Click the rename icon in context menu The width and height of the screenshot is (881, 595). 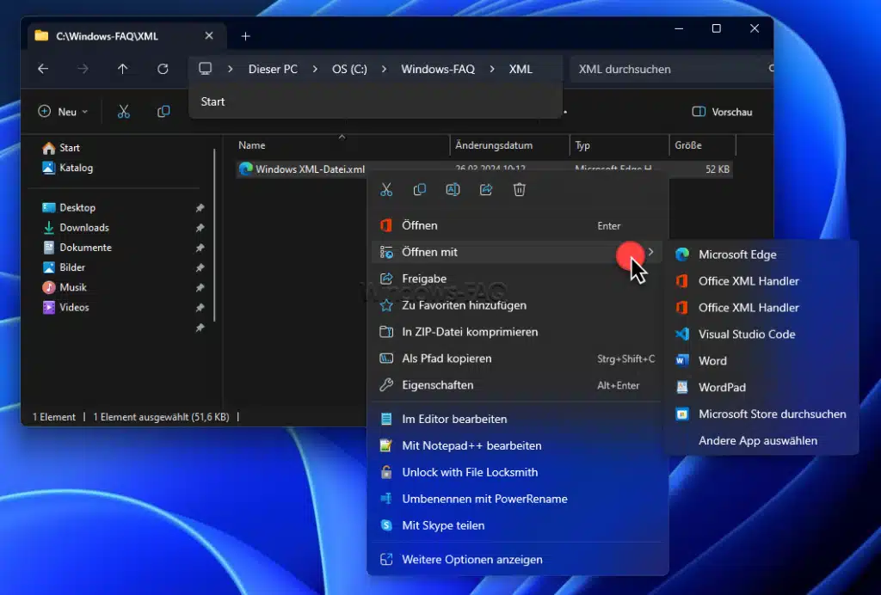453,190
